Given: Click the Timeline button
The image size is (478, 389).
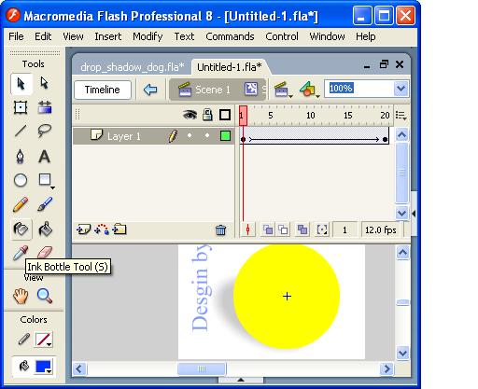Looking at the screenshot, I should (x=103, y=90).
